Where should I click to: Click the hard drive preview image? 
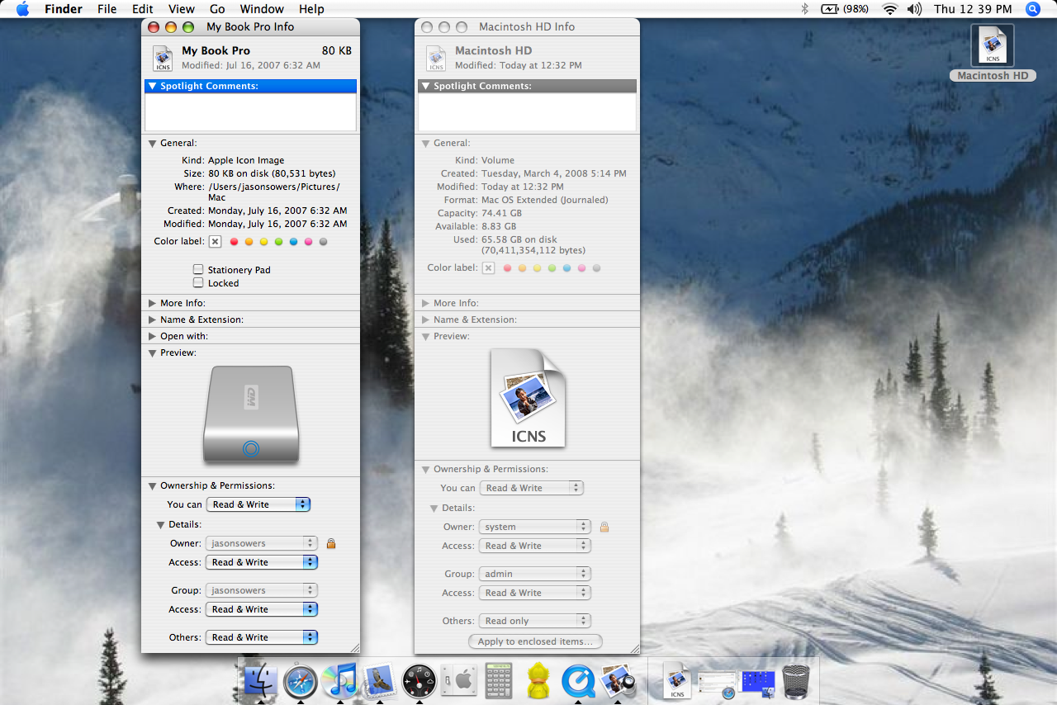(x=250, y=414)
